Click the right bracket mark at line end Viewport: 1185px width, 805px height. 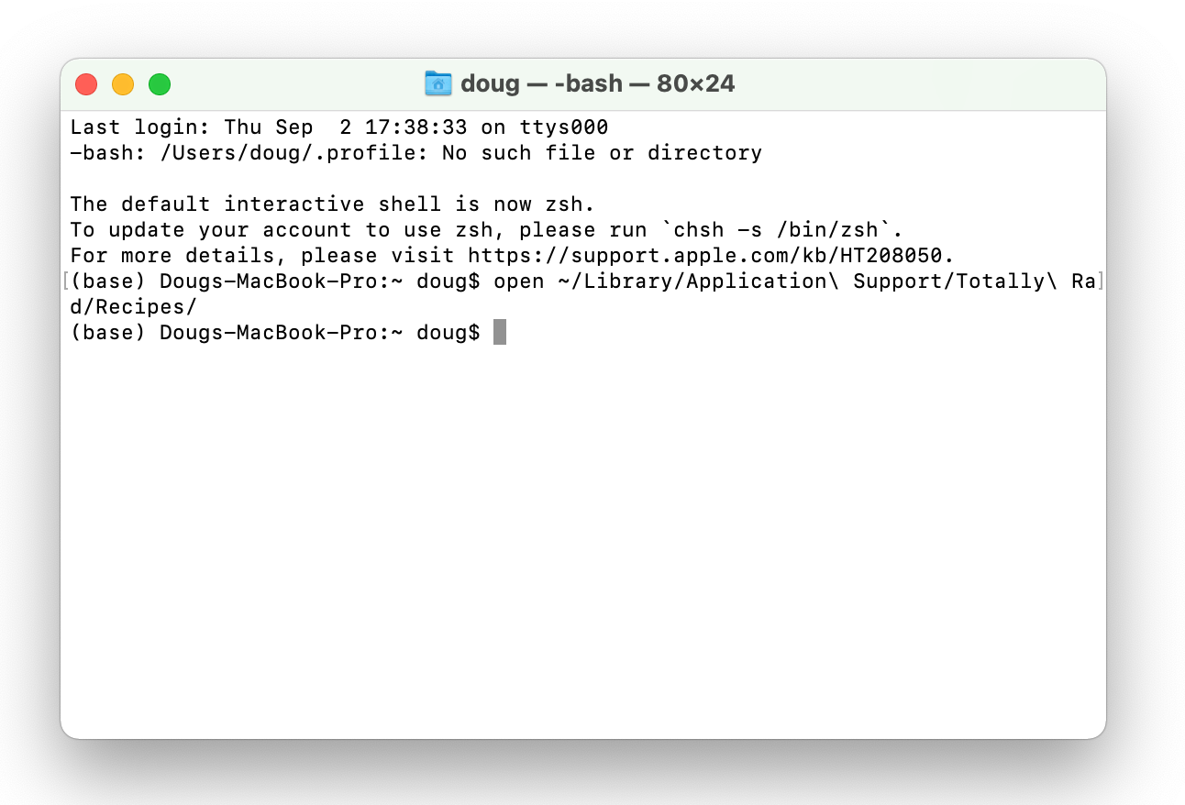point(1100,281)
